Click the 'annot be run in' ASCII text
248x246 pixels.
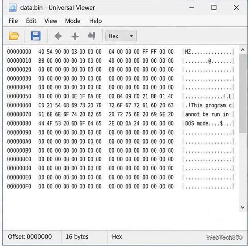click(x=207, y=114)
